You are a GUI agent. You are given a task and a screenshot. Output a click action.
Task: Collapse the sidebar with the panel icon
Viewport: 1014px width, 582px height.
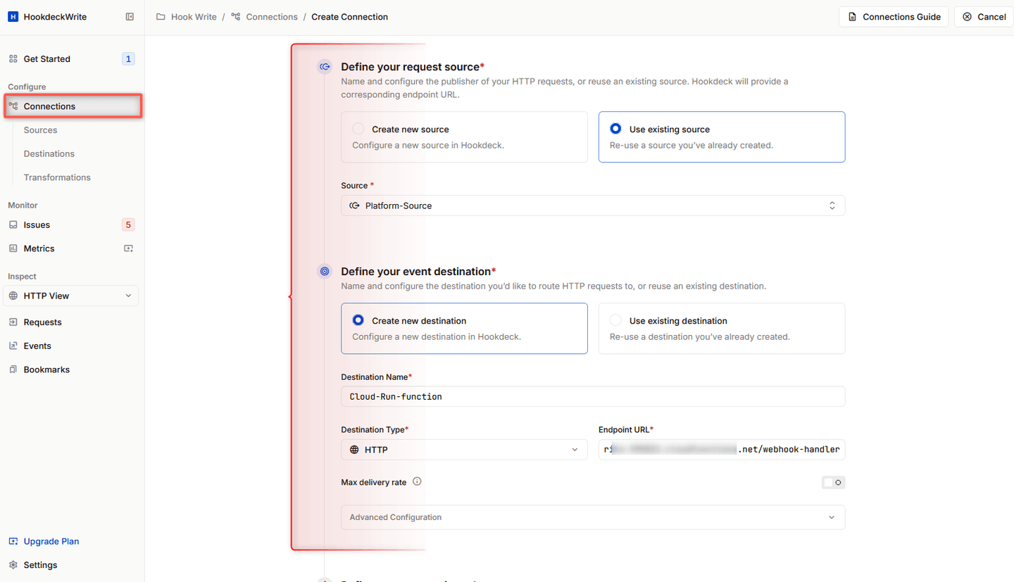(x=130, y=16)
